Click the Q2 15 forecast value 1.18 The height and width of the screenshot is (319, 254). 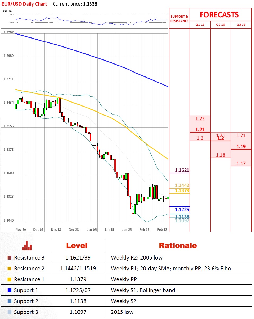click(221, 155)
